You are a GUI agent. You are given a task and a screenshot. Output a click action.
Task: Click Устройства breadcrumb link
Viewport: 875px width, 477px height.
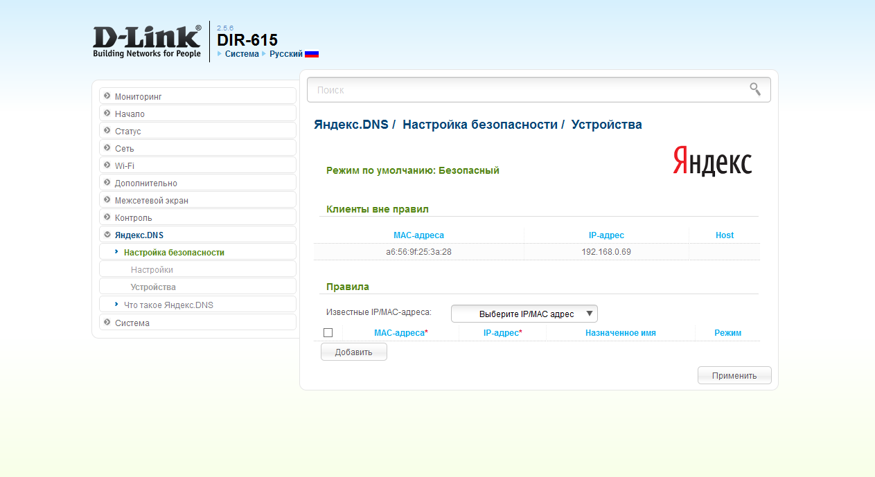tap(607, 125)
